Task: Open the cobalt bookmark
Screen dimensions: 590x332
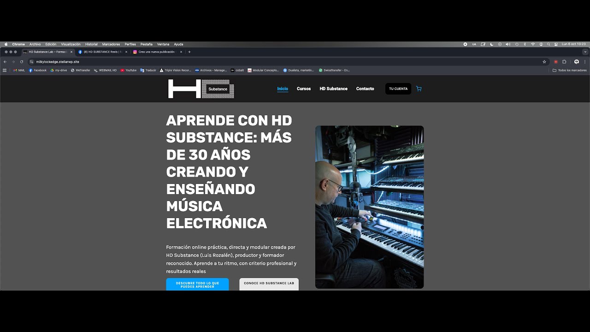Action: [x=237, y=70]
